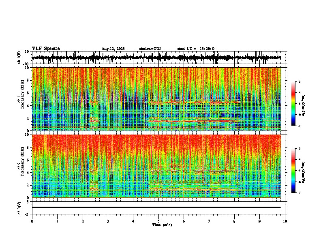The height and width of the screenshot is (248, 321).
Task: Click the "4" tick on the Time axis
Action: click(133, 221)
